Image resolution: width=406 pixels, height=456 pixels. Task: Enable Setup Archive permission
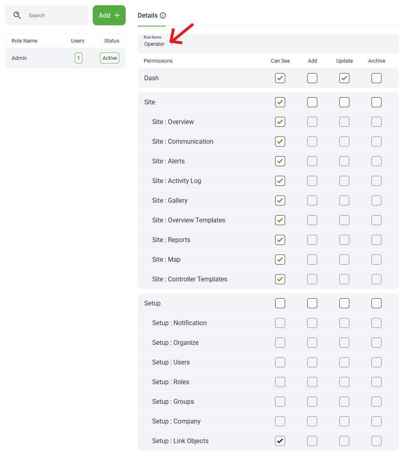click(376, 303)
